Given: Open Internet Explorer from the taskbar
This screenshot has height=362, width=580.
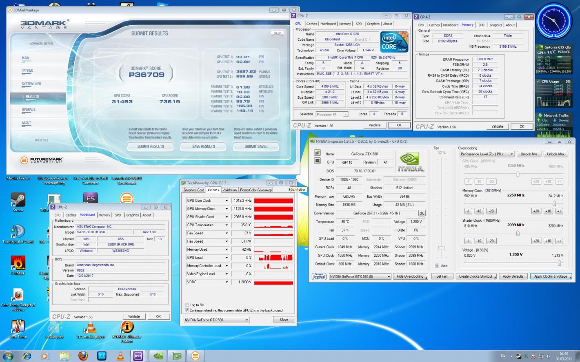Looking at the screenshot, I should [27, 356].
